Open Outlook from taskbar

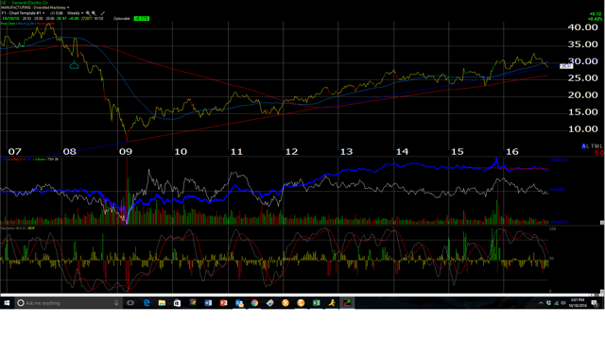click(239, 303)
